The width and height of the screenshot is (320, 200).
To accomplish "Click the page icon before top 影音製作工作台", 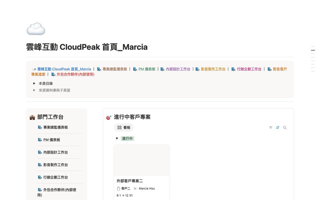I will [x=197, y=69].
